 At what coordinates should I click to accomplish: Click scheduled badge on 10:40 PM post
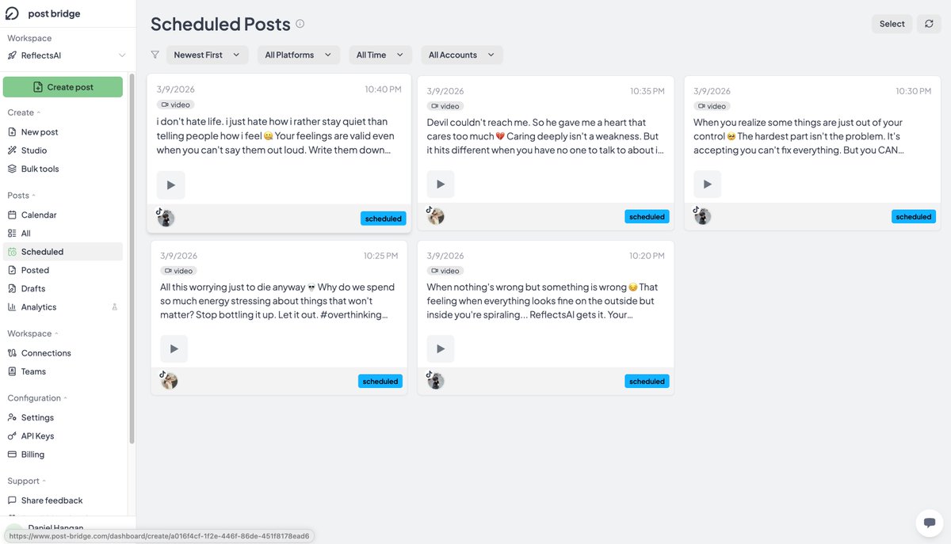coord(384,219)
